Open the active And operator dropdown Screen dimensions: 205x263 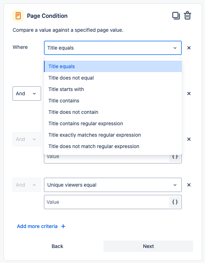(27, 93)
